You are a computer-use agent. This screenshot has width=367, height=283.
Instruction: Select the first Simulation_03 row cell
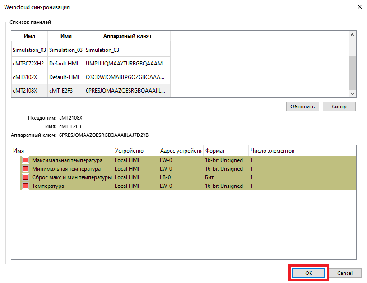(x=28, y=50)
